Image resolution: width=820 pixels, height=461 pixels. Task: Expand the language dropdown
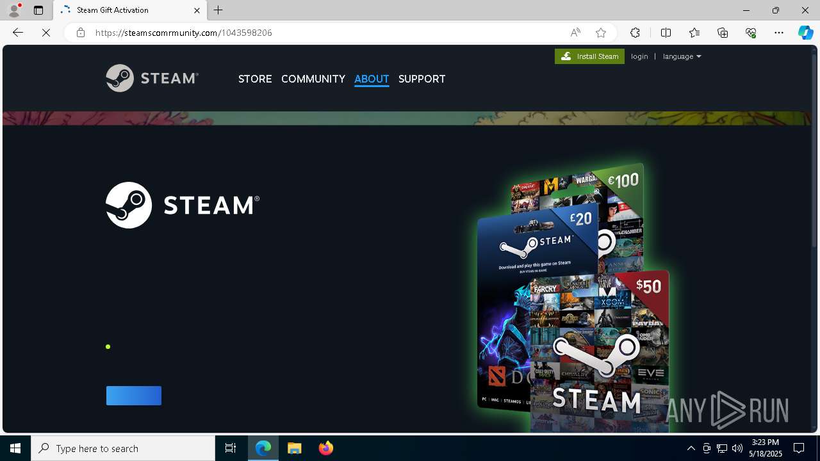tap(682, 56)
